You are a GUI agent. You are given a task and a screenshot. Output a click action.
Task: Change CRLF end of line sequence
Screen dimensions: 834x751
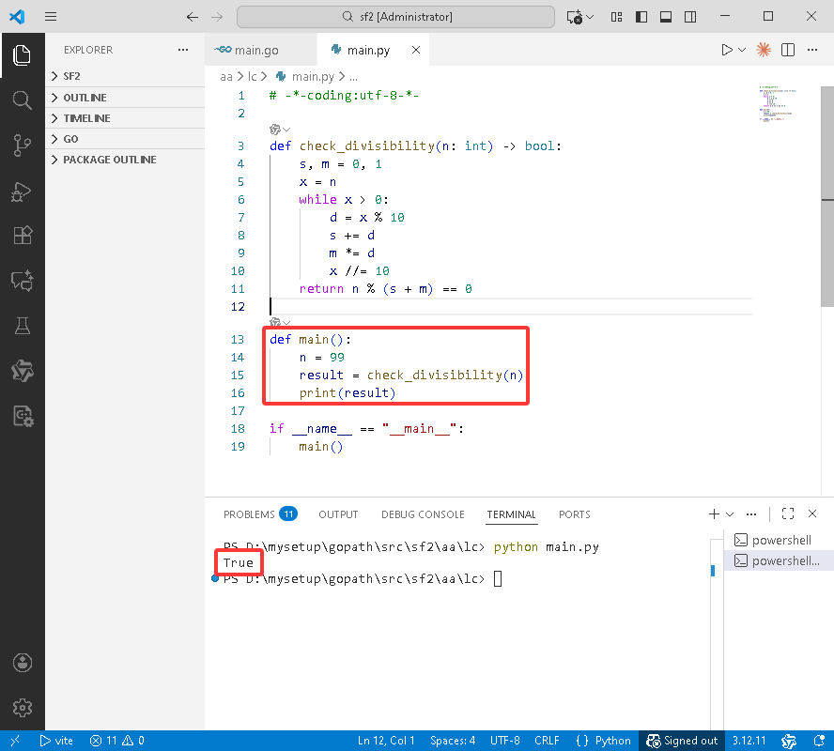pyautogui.click(x=547, y=741)
